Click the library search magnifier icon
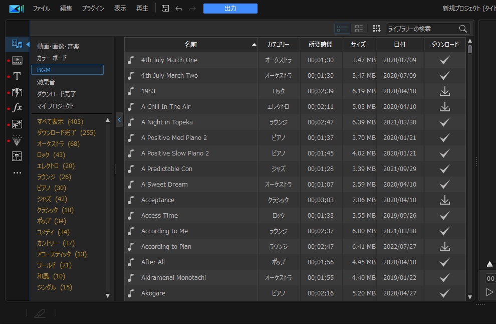 463,29
